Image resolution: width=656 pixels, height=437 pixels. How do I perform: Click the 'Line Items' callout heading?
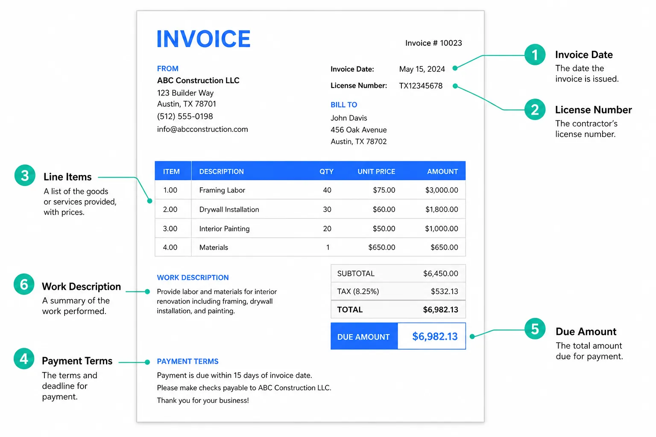click(x=67, y=177)
